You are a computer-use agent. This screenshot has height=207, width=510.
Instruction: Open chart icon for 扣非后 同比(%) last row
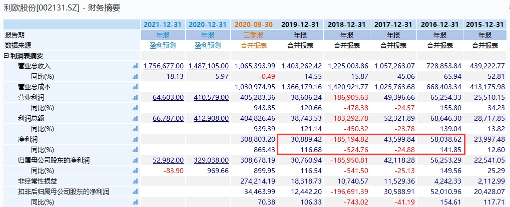click(135, 203)
